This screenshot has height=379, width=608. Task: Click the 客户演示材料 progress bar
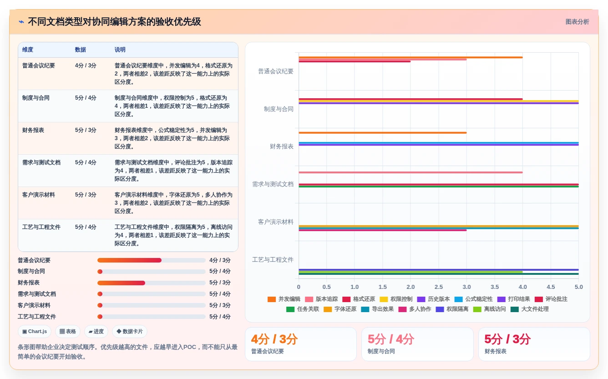pos(152,305)
